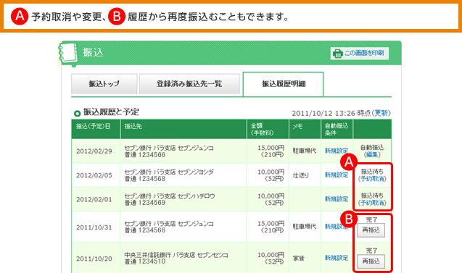Select the 振込履歴明細 tab
The width and height of the screenshot is (462, 273).
tap(284, 84)
